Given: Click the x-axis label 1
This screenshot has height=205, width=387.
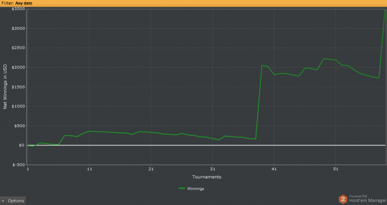Looking at the screenshot, I should pos(28,169).
